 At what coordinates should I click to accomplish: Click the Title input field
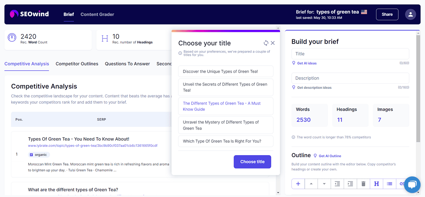pos(350,54)
